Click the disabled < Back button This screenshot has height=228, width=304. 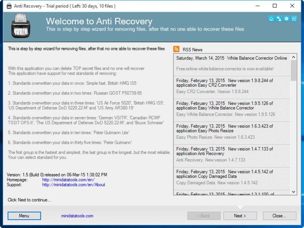[204, 216]
